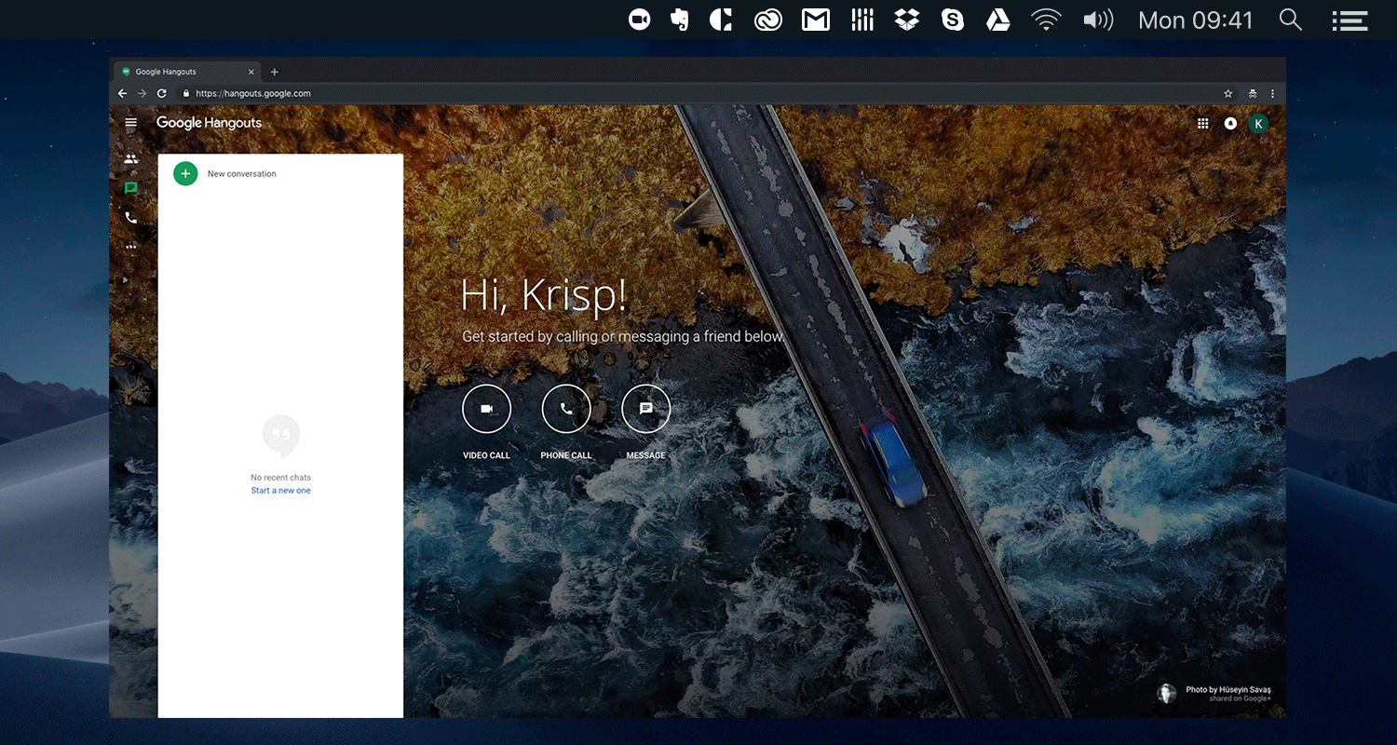Bookmark this page with the star
This screenshot has height=745, width=1397.
(1228, 93)
